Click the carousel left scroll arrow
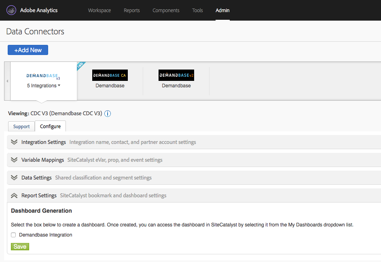The width and height of the screenshot is (381, 262). tap(7, 81)
